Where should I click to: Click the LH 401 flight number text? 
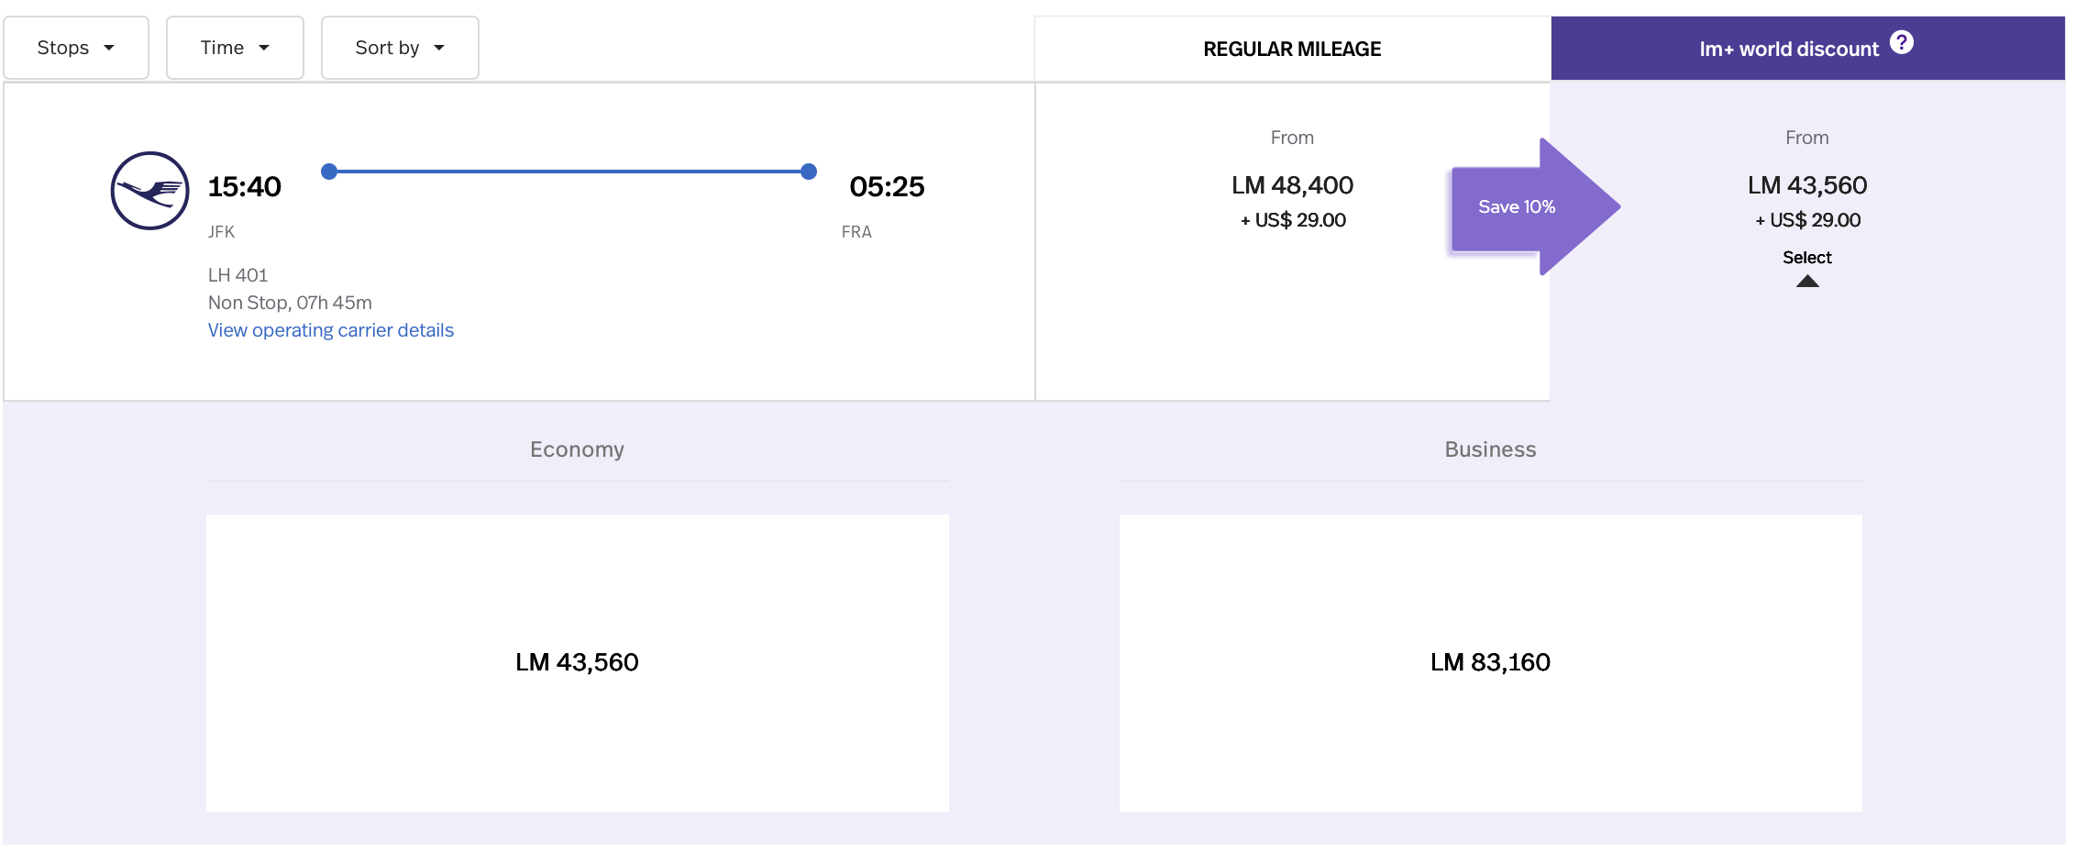point(237,274)
